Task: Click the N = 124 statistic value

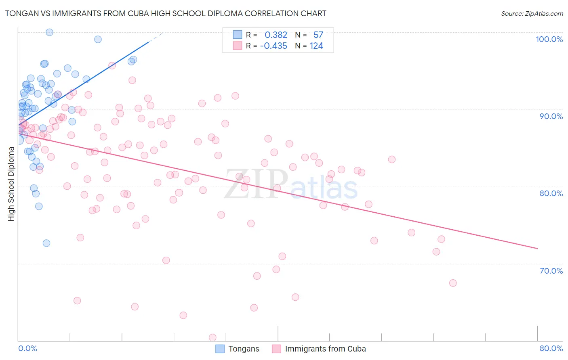Action: [309, 46]
